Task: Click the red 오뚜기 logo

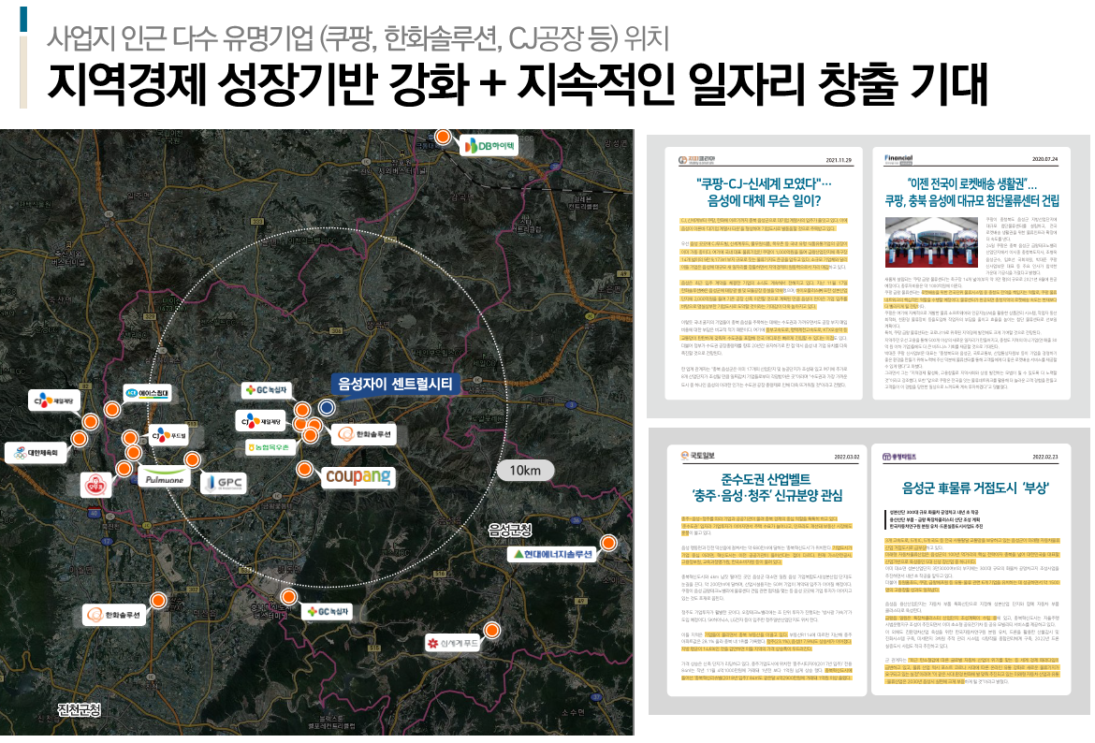Action: [x=95, y=485]
